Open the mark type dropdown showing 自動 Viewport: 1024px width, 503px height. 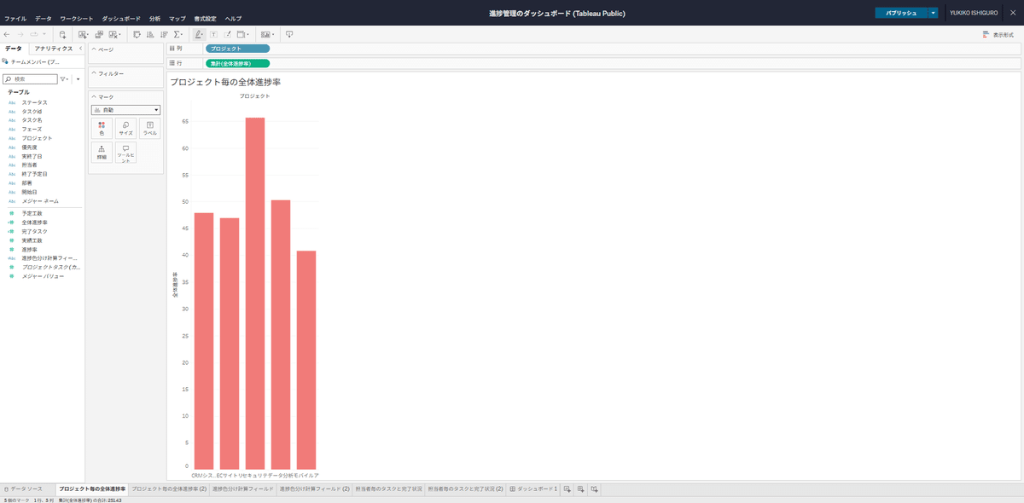click(128, 110)
